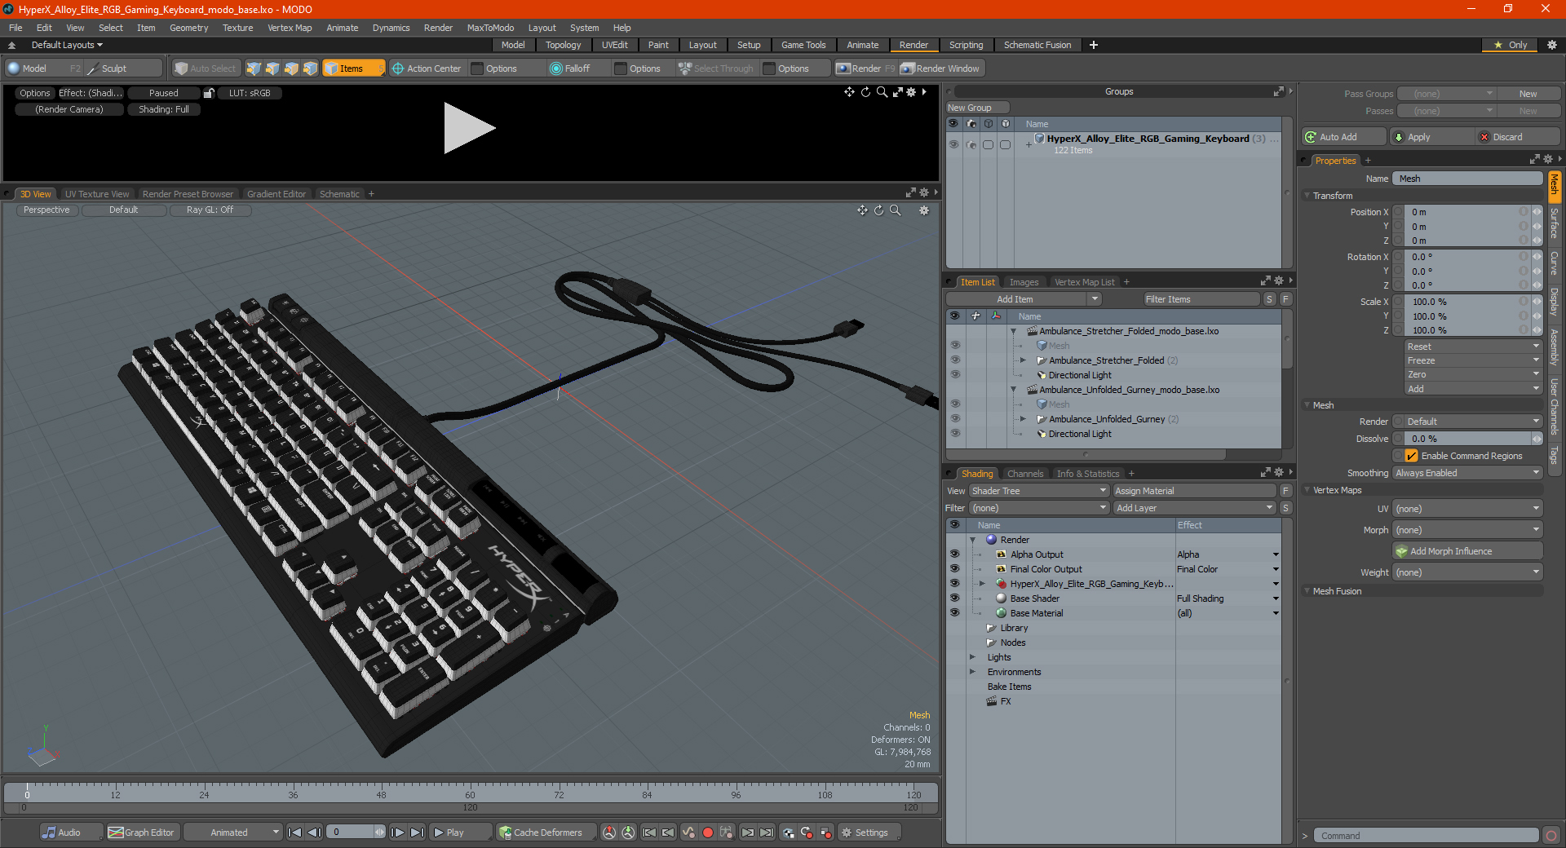Click Dissolve percentage slider
Viewport: 1566px width, 848px height.
(1467, 439)
